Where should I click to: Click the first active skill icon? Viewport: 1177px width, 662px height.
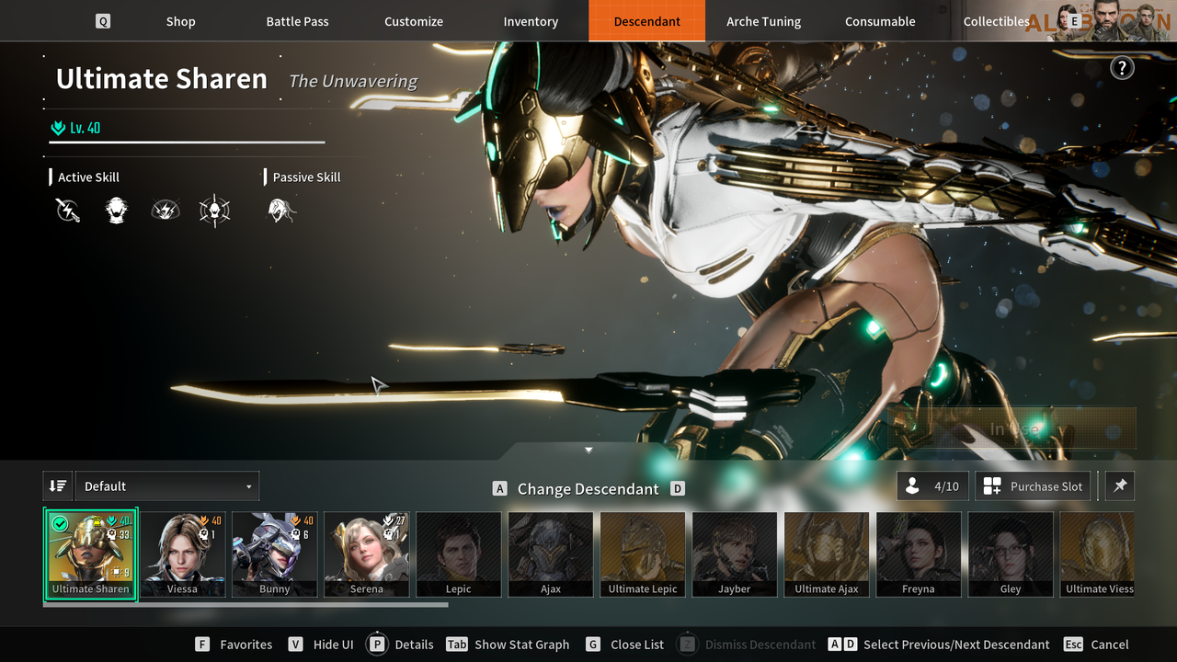(67, 211)
